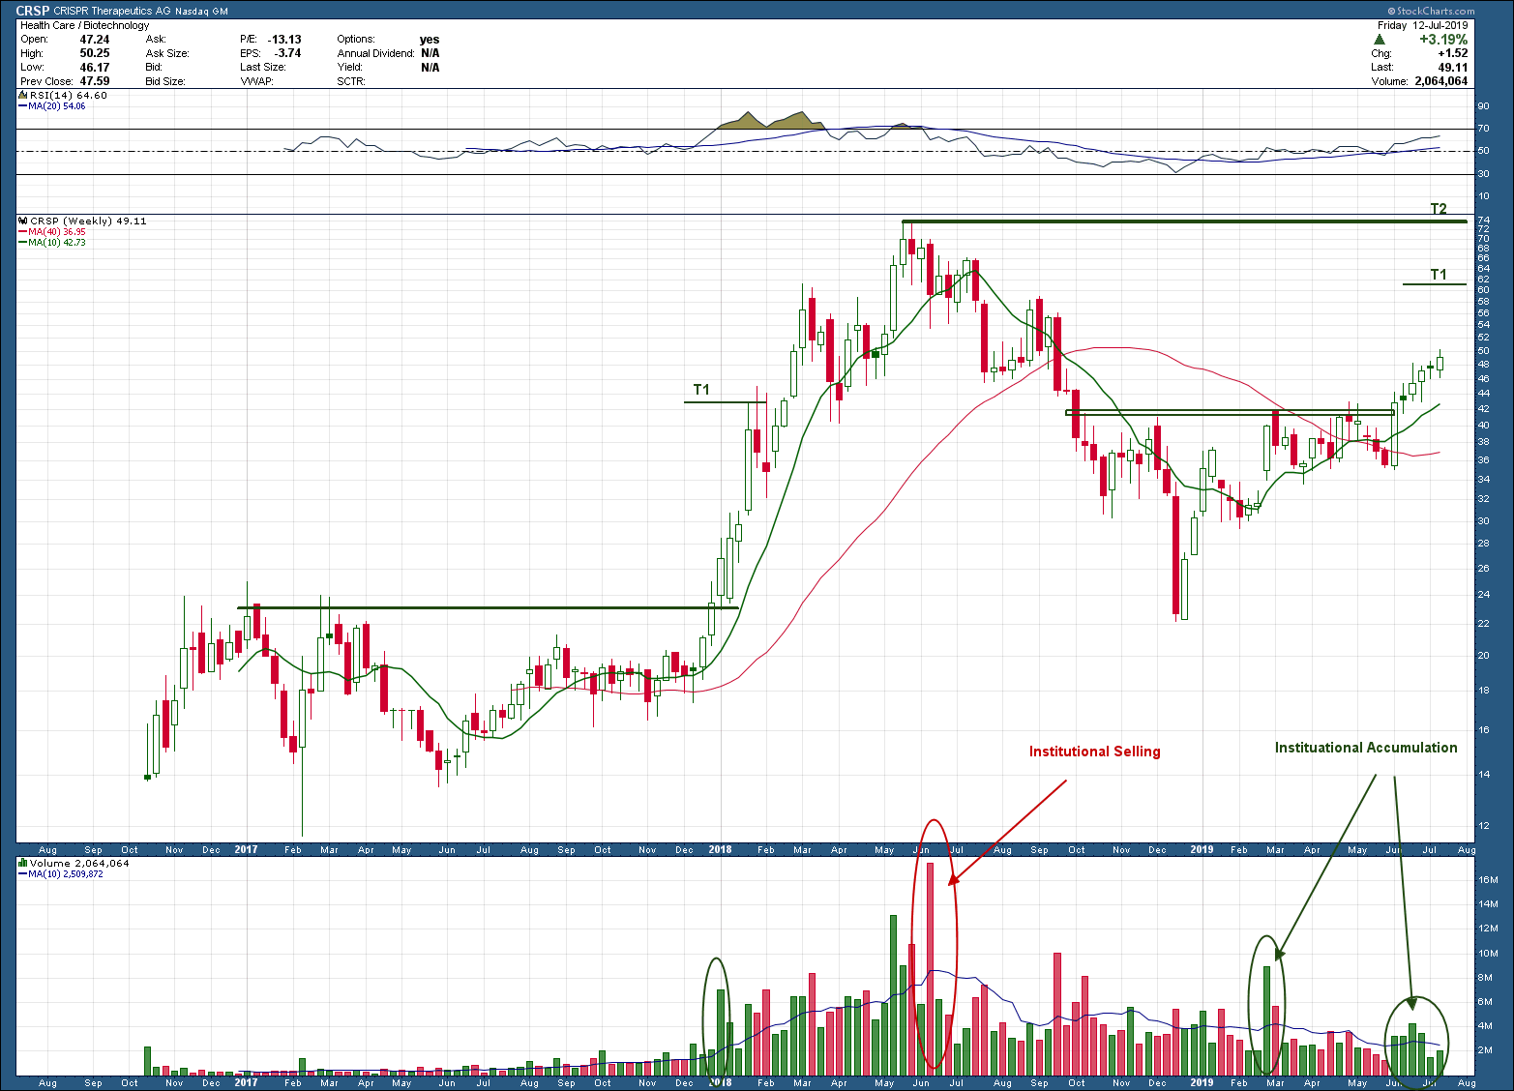
Task: Click the volume bars icon beside Volume legend
Action: [23, 863]
